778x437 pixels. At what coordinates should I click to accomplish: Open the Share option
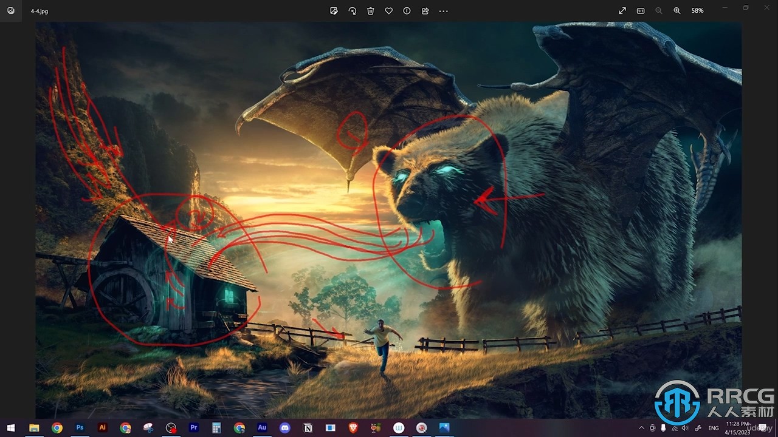tap(425, 11)
